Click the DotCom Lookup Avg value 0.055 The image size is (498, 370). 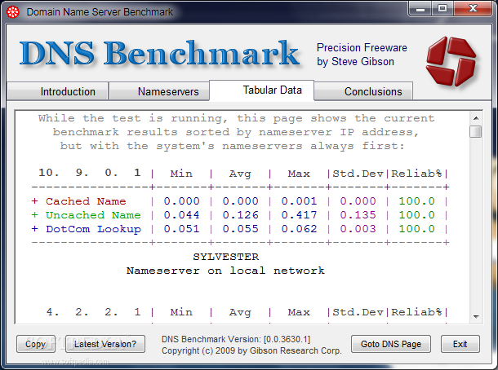click(240, 229)
